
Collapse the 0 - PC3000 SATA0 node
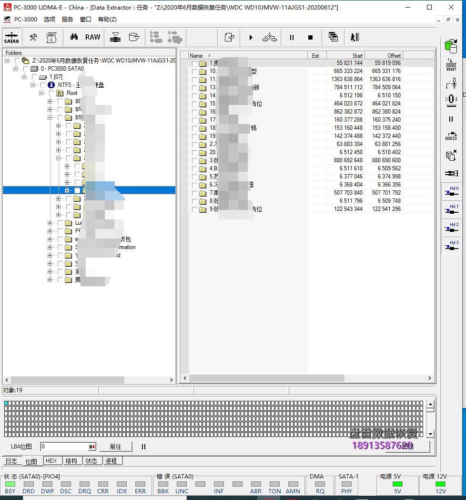(x=15, y=69)
